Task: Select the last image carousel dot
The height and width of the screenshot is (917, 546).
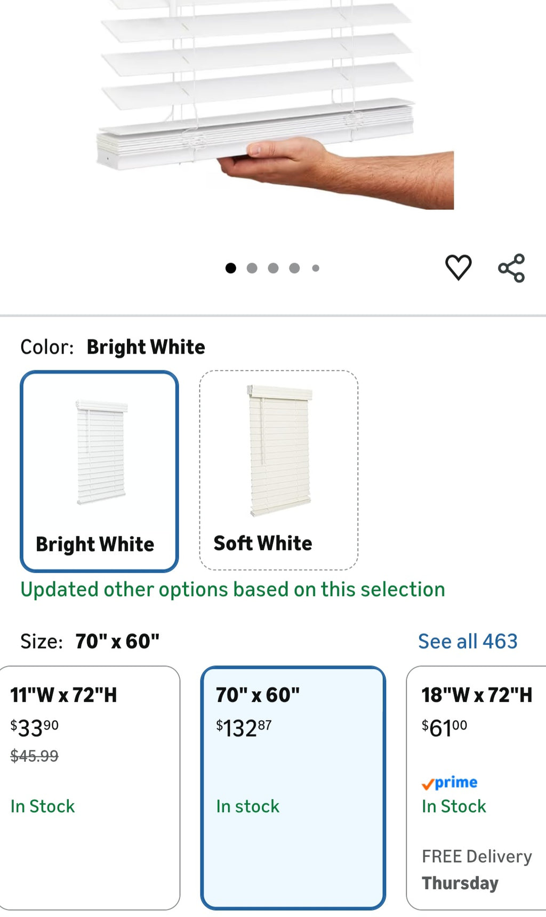Action: click(315, 267)
